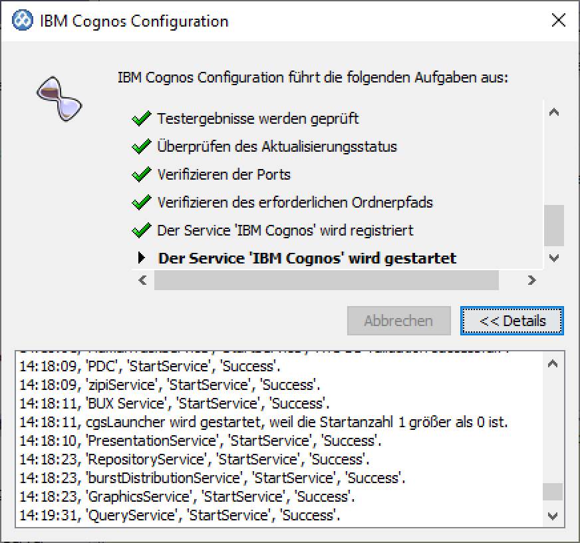Click checkmark beside Verifizieren des erforderlichen Ordnerpfads
This screenshot has width=580, height=543.
[141, 202]
